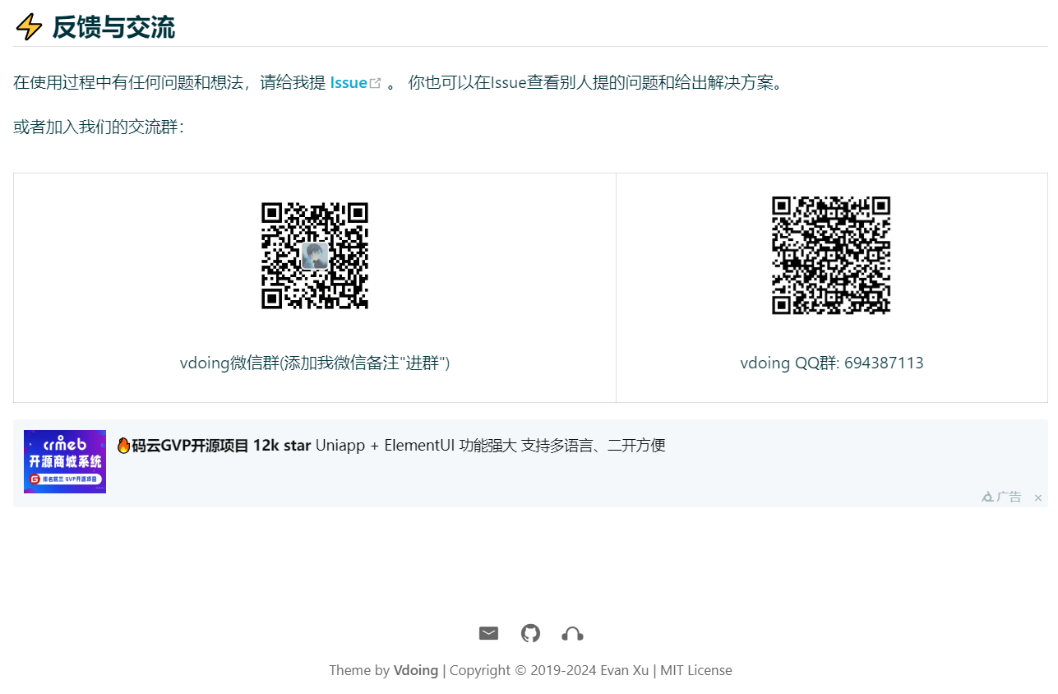Click the vdoing微信群 caption text

[315, 363]
